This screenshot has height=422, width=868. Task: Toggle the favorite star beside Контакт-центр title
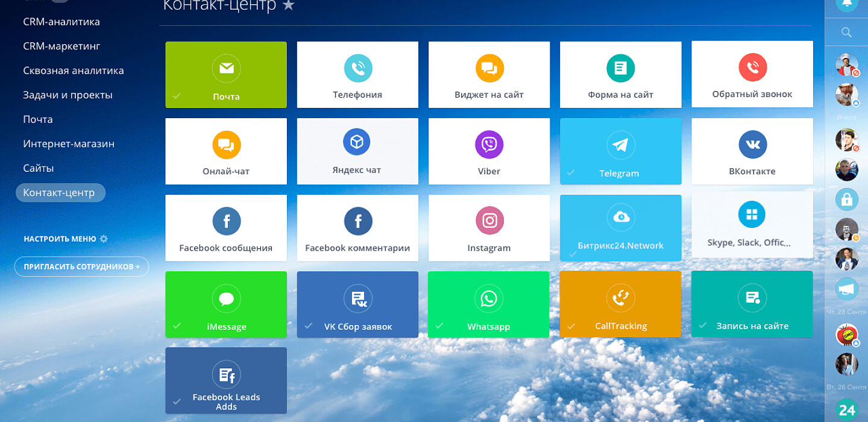[289, 5]
